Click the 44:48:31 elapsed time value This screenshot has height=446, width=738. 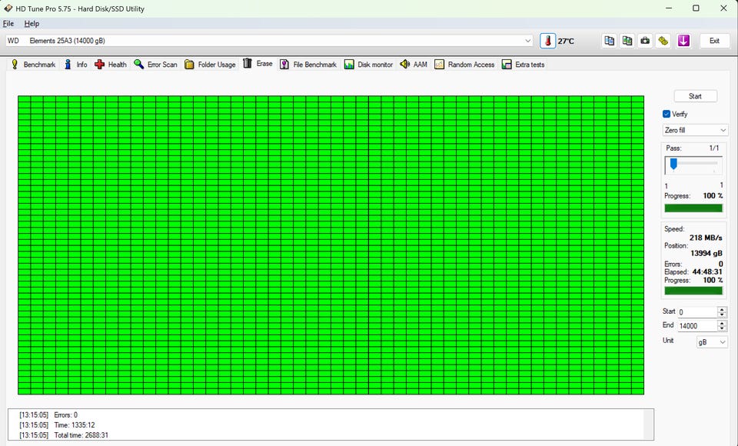pyautogui.click(x=707, y=271)
